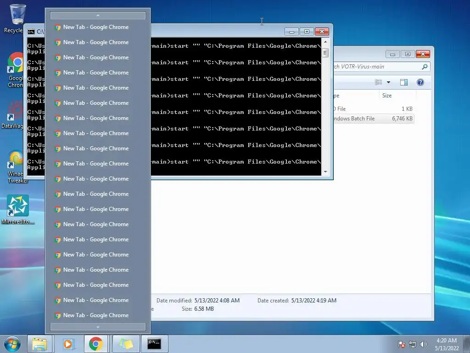Launch Windows Media Player from taskbar
This screenshot has width=470, height=353.
(68, 344)
